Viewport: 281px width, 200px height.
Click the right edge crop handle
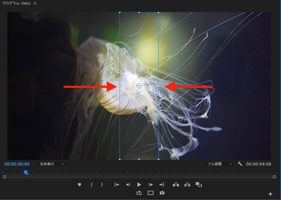coord(158,86)
